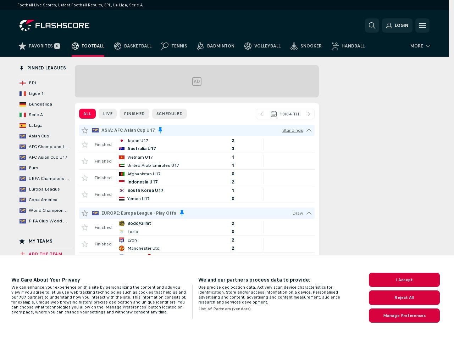Switch to the Handball tab

pyautogui.click(x=348, y=46)
